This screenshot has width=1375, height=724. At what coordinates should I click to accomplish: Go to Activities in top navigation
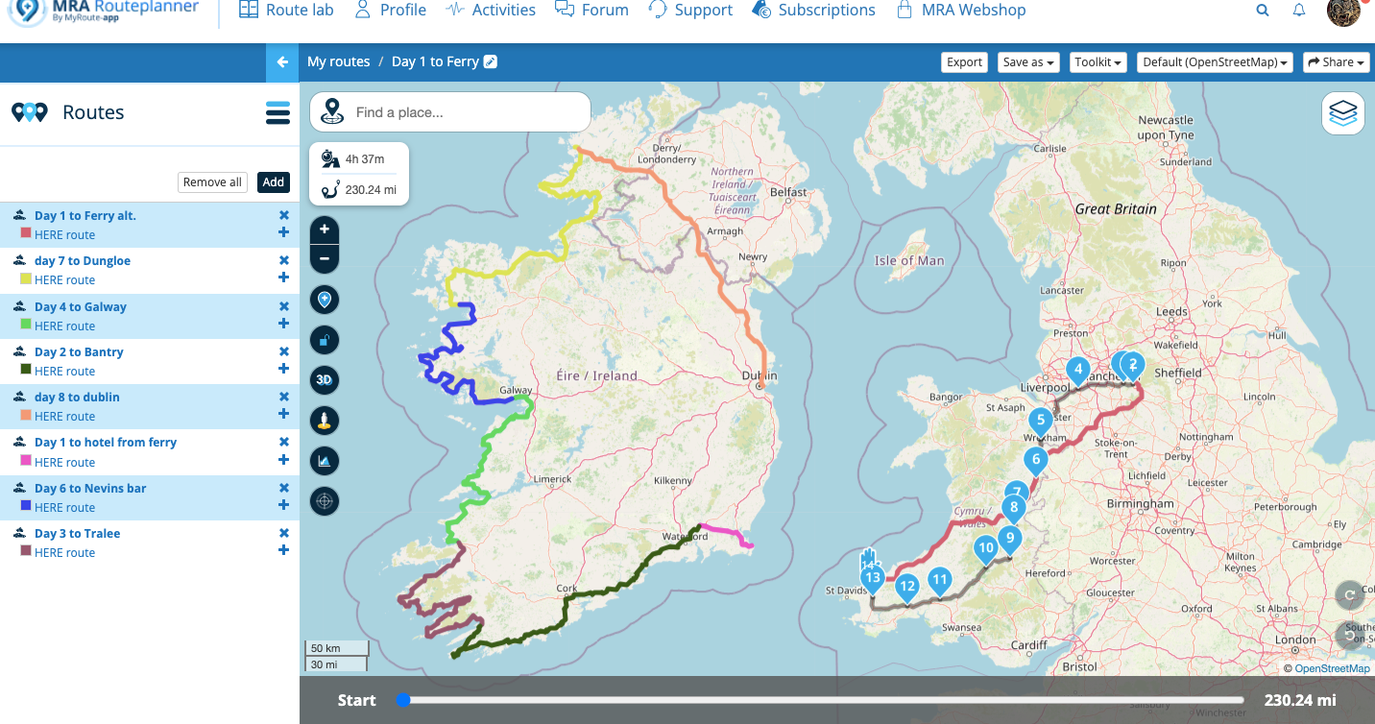(491, 10)
